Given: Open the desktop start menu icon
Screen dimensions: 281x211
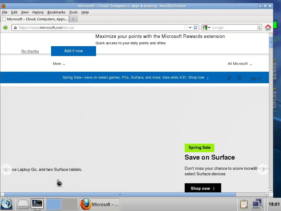Looking at the screenshot, I should [x=7, y=204].
